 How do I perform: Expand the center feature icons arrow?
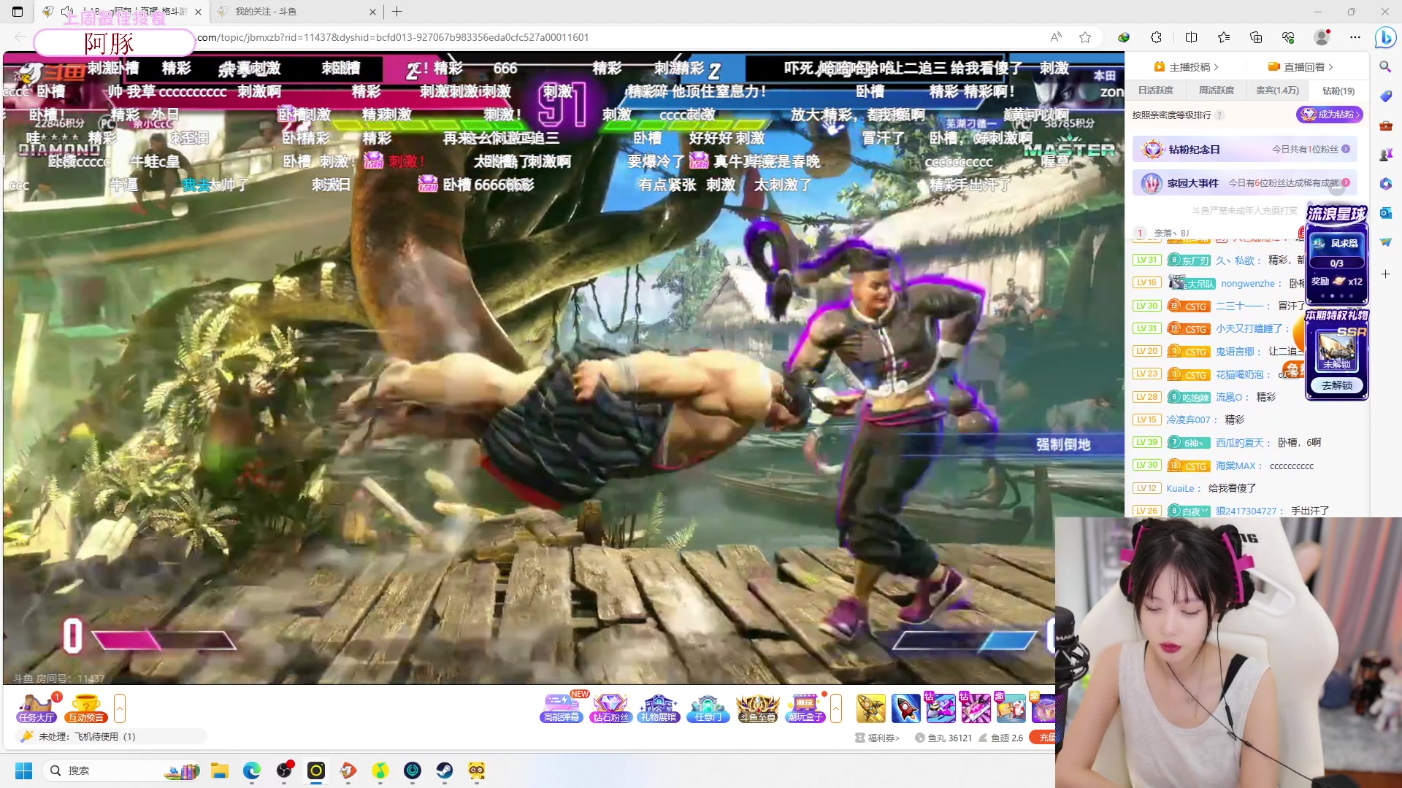(836, 708)
